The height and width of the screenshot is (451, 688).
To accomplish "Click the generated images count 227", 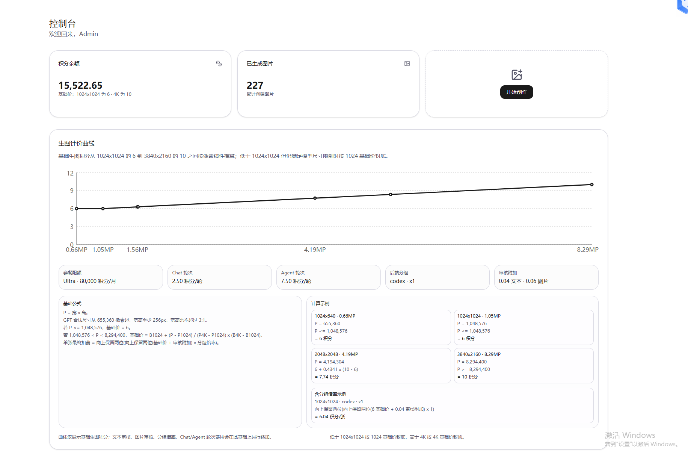I will pyautogui.click(x=255, y=85).
